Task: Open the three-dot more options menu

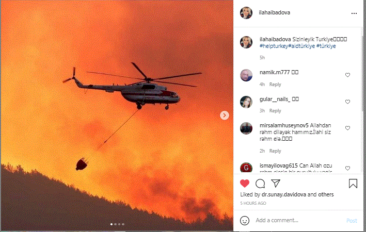Action: pos(354,13)
